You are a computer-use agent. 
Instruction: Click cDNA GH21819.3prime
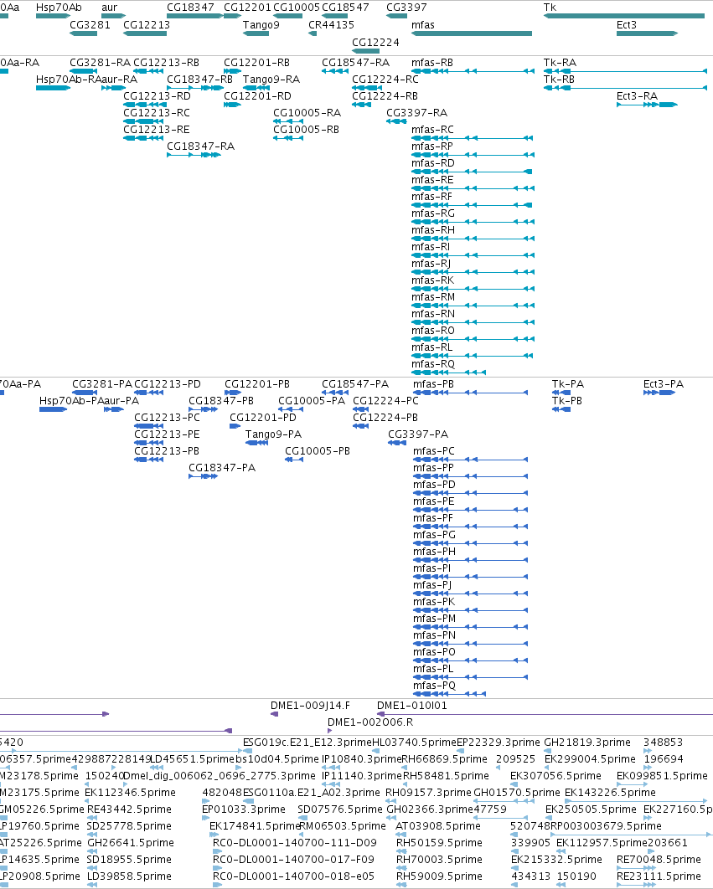(x=587, y=743)
